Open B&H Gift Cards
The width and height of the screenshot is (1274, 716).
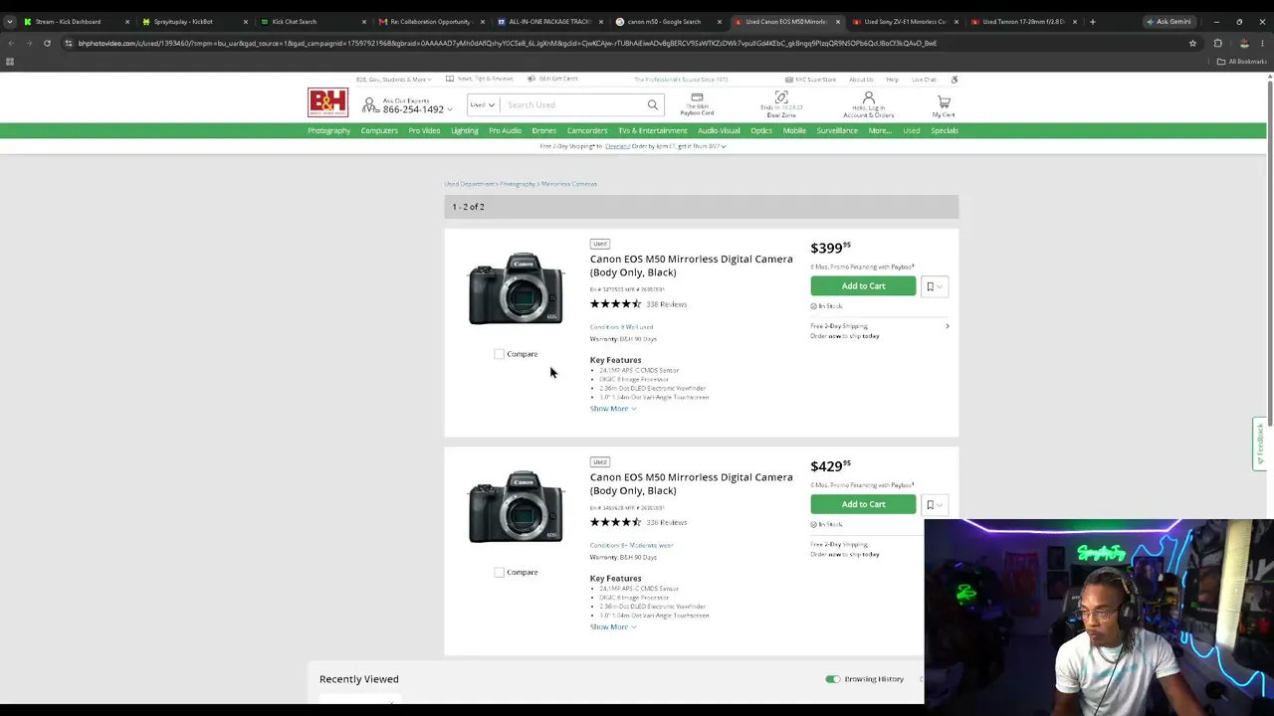[x=552, y=79]
